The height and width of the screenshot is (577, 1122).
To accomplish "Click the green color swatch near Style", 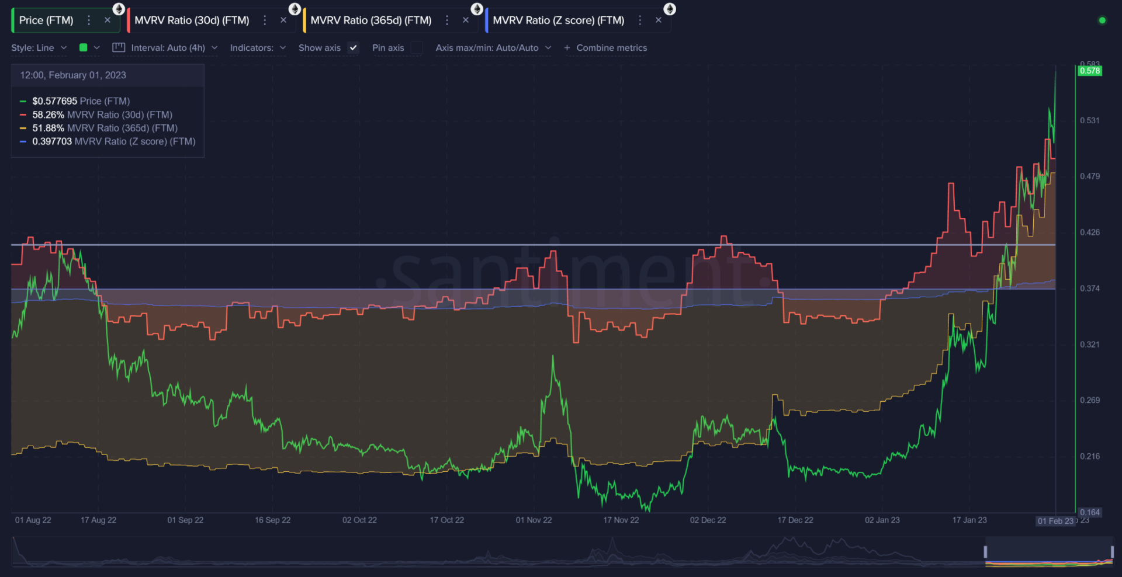I will [83, 47].
